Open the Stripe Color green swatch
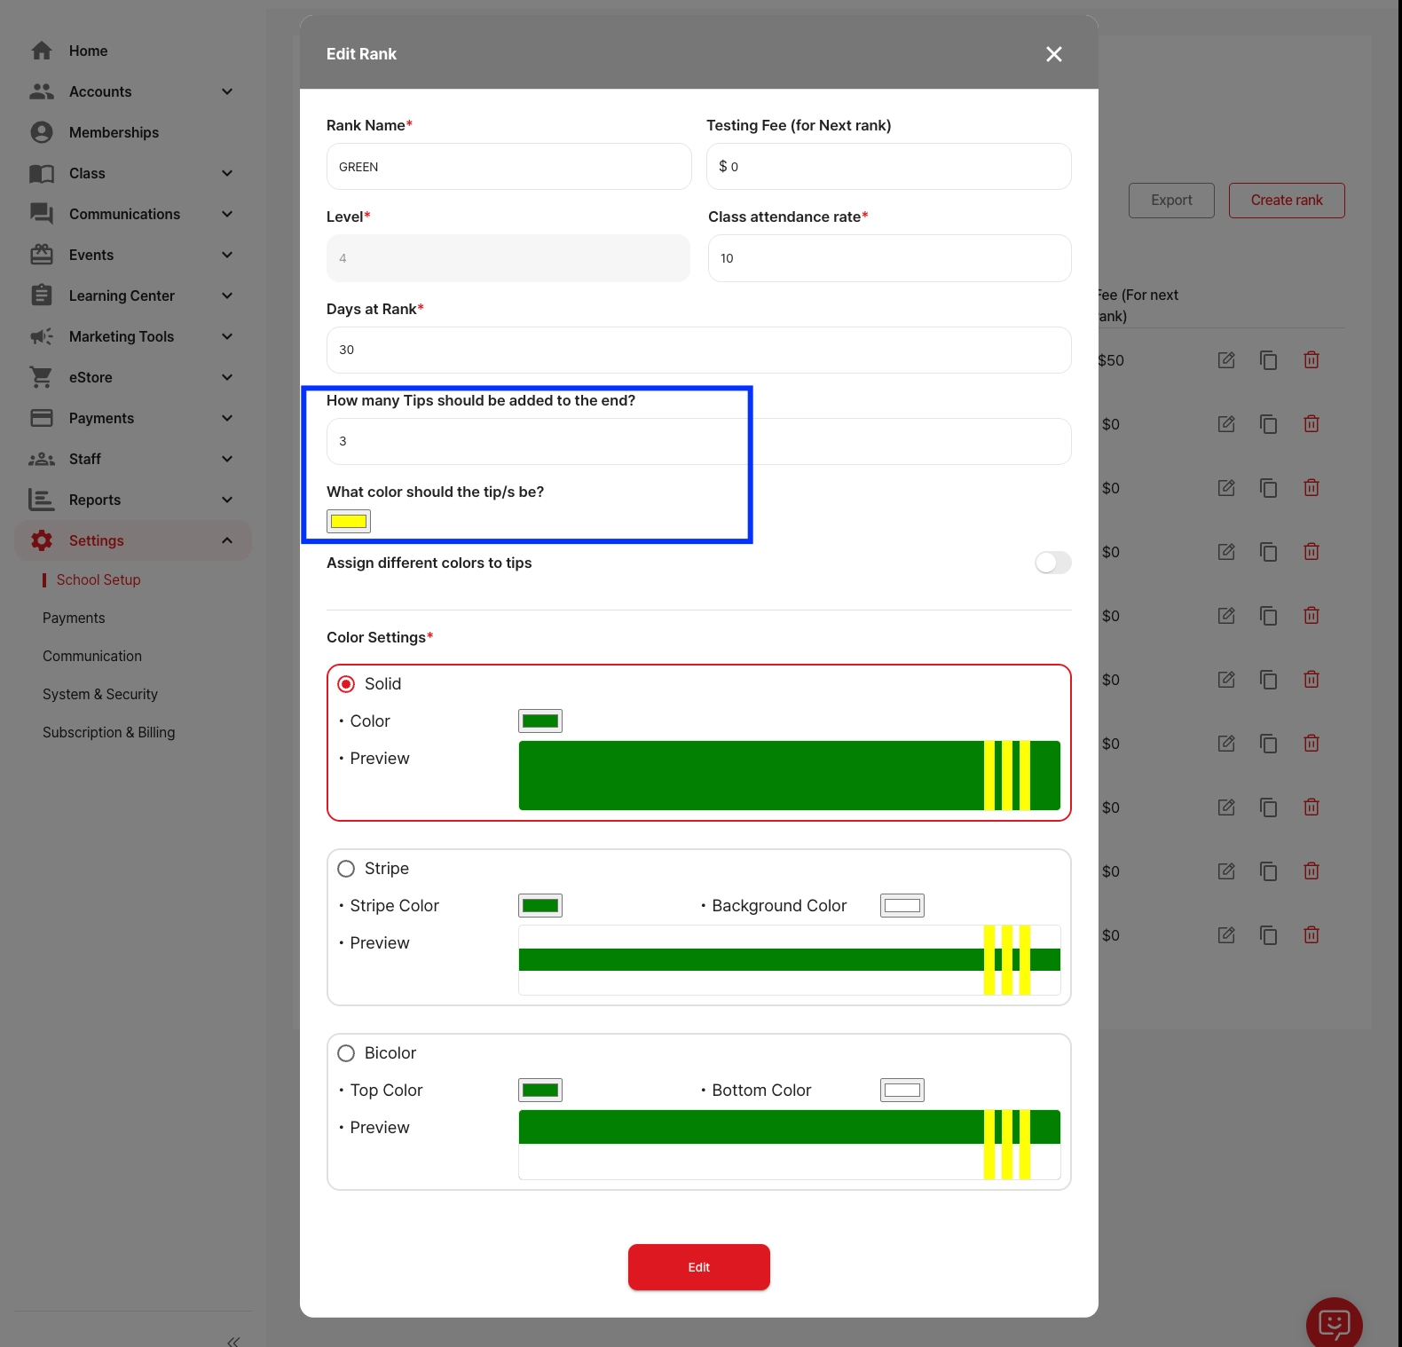The image size is (1402, 1347). (540, 905)
